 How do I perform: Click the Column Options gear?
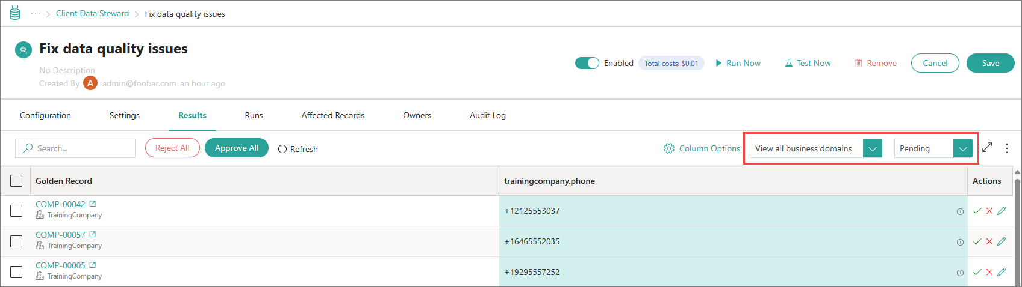click(669, 148)
